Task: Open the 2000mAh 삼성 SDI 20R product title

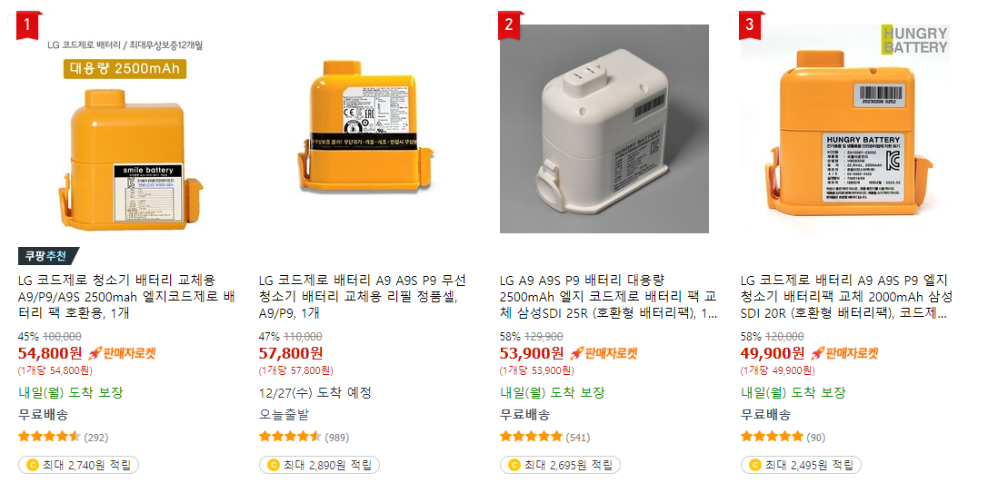Action: point(847,297)
